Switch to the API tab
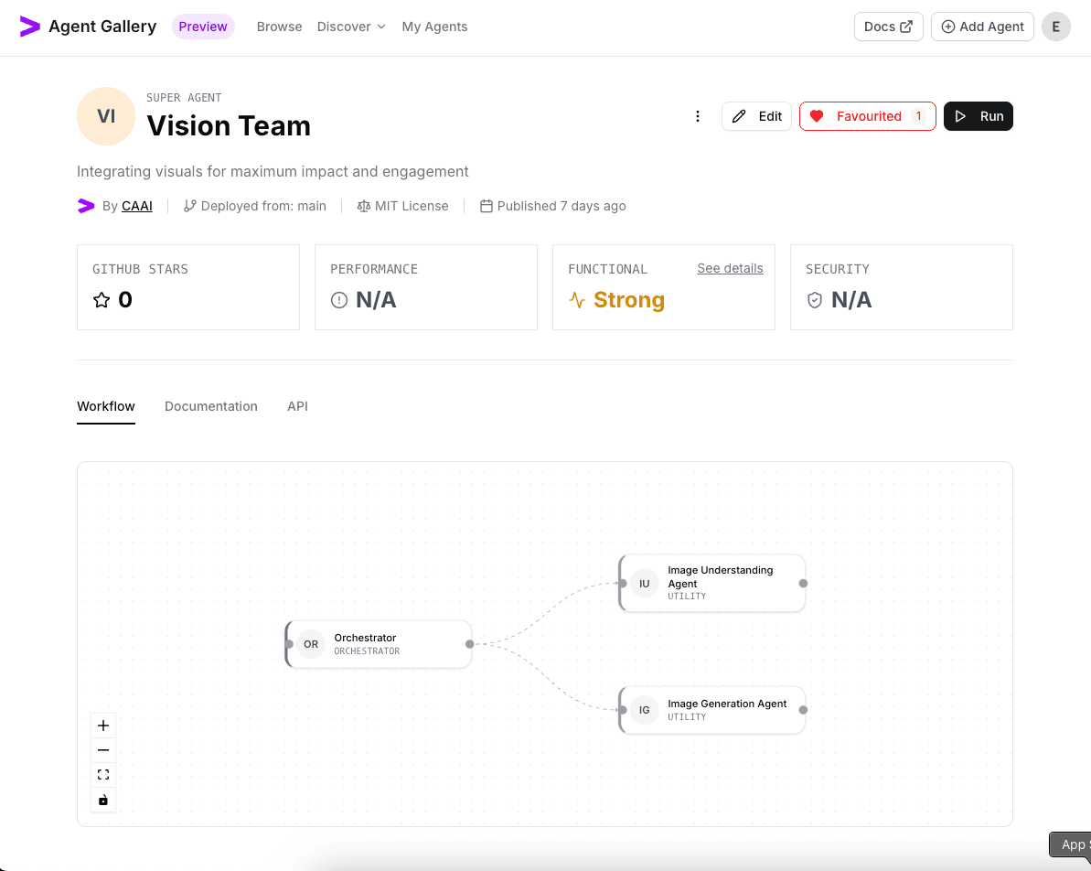Screen dimensions: 1091x871 tap(297, 406)
